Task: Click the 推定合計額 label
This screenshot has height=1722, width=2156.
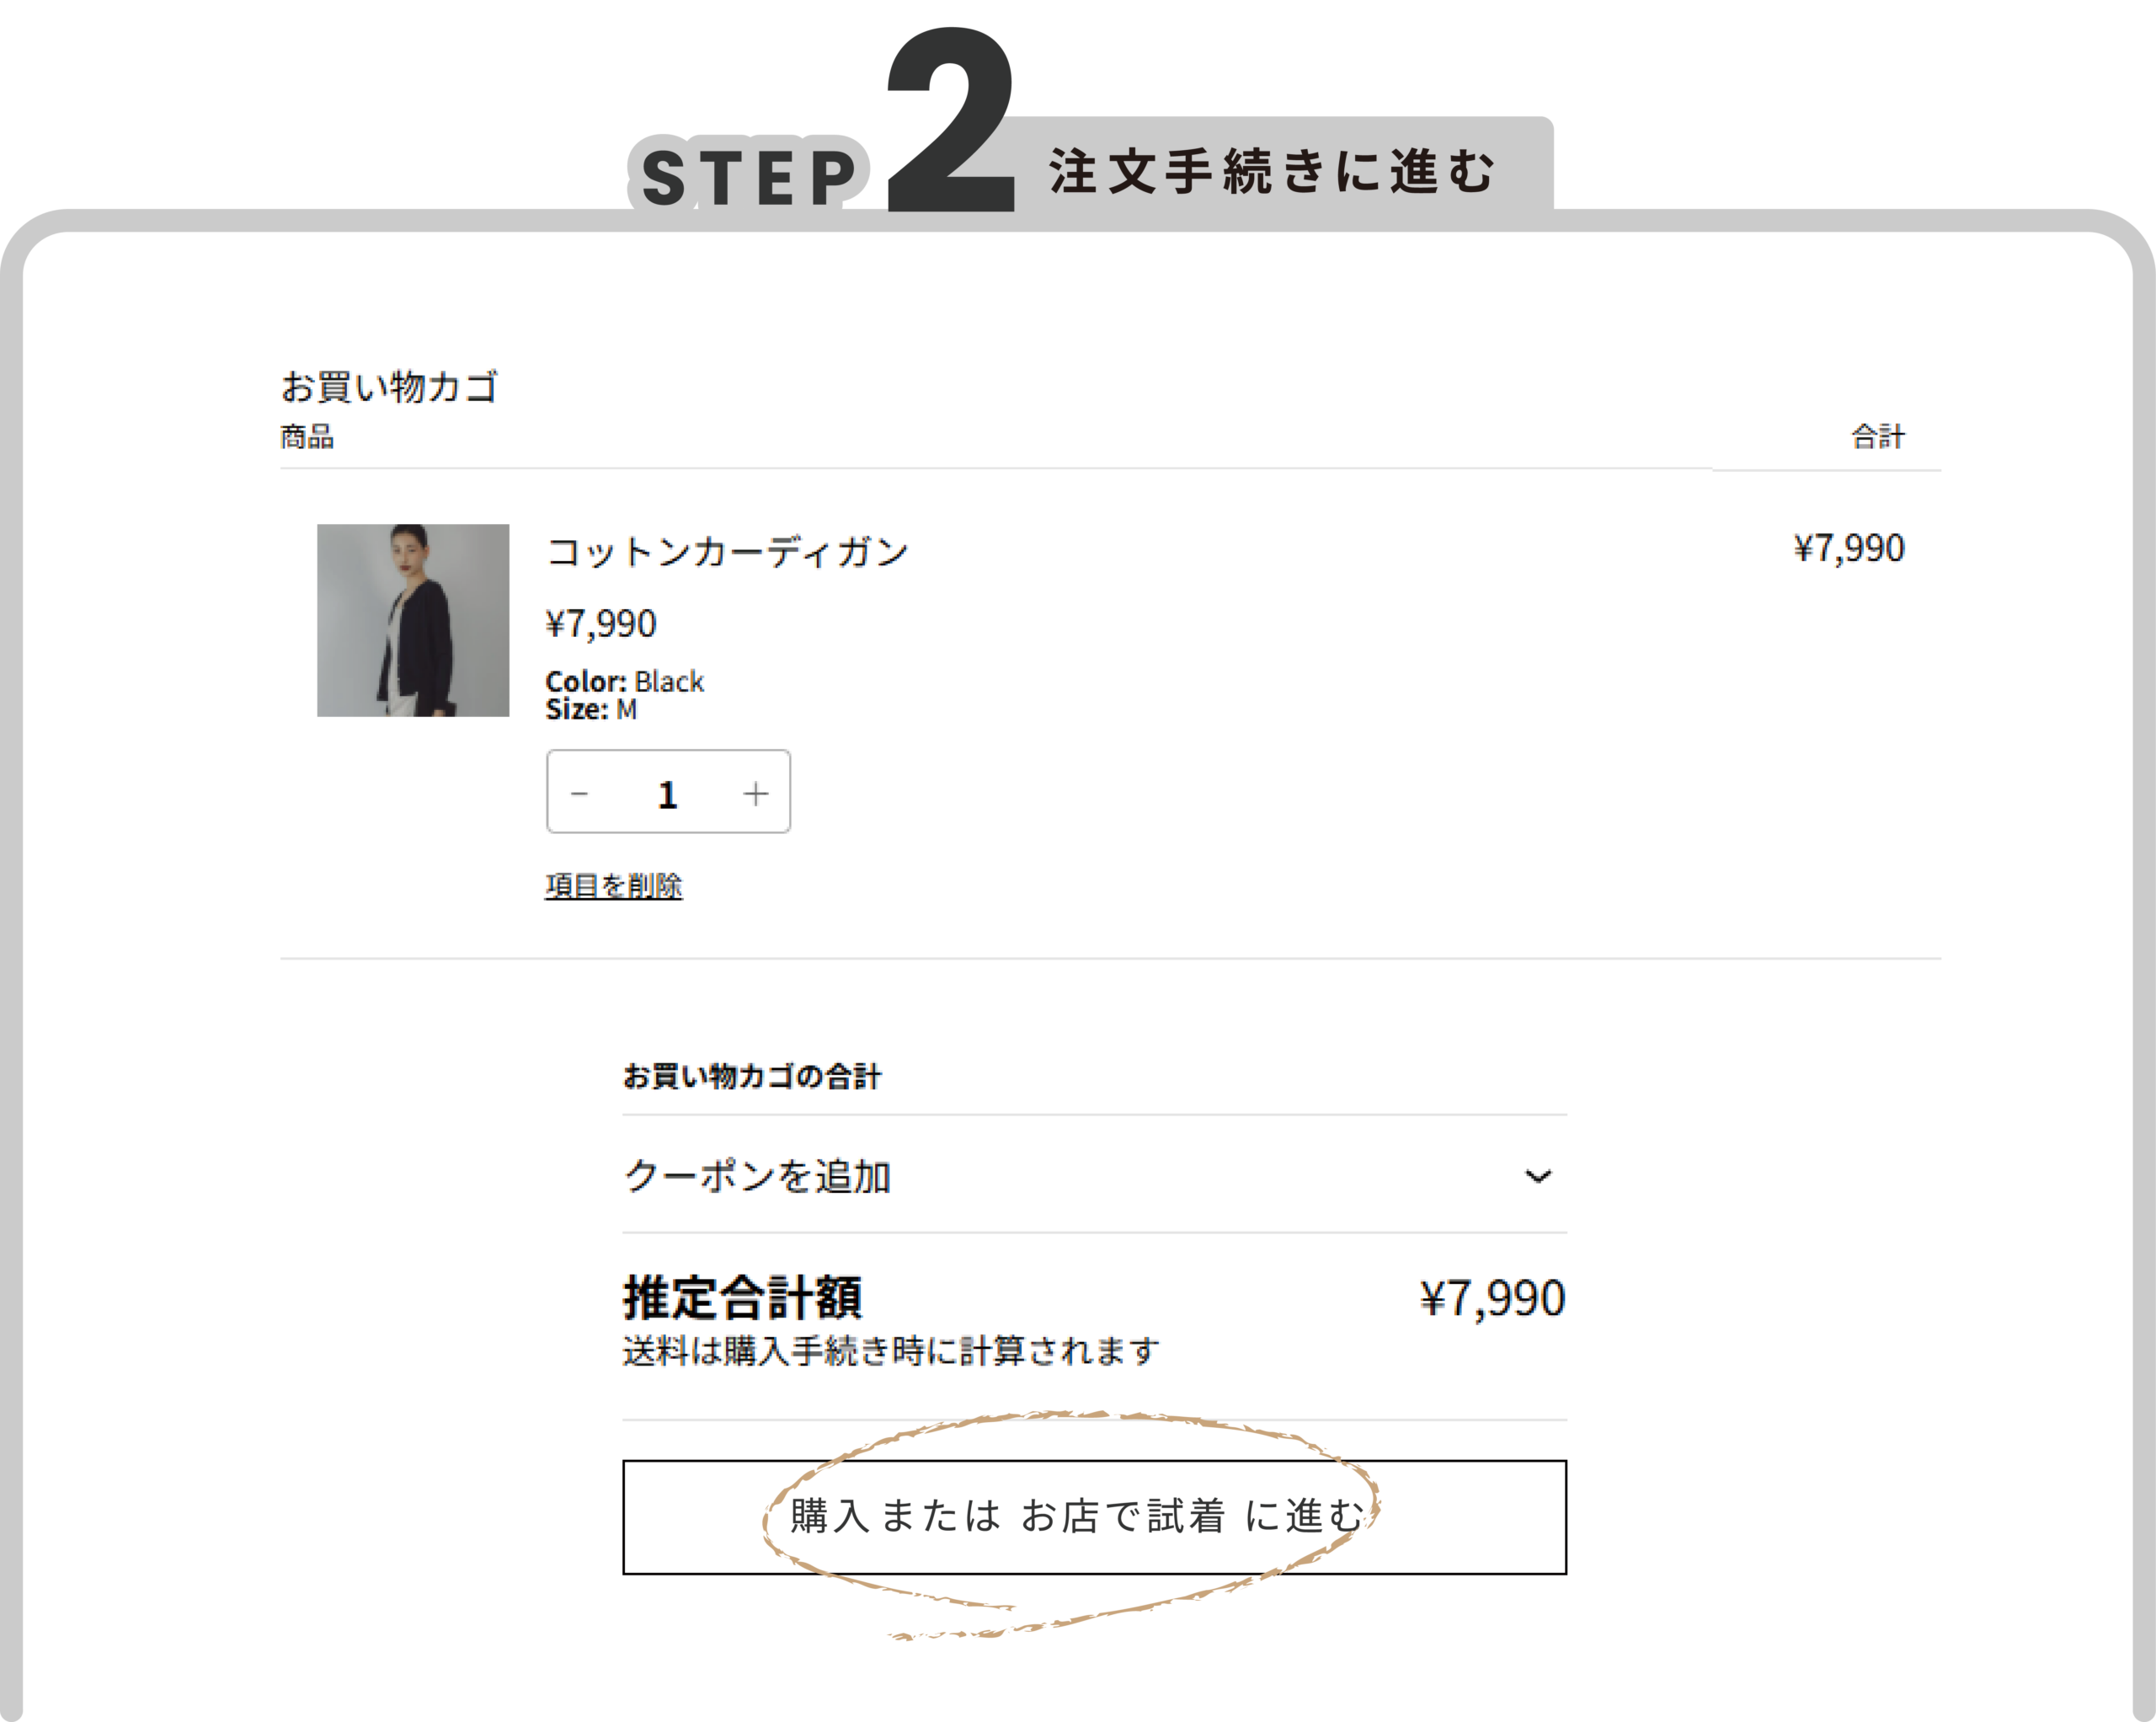Action: click(742, 1297)
